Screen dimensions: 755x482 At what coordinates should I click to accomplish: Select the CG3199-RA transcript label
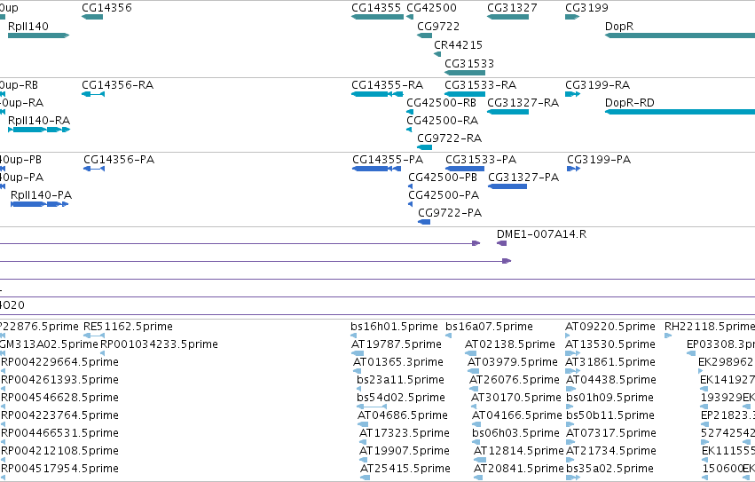598,85
